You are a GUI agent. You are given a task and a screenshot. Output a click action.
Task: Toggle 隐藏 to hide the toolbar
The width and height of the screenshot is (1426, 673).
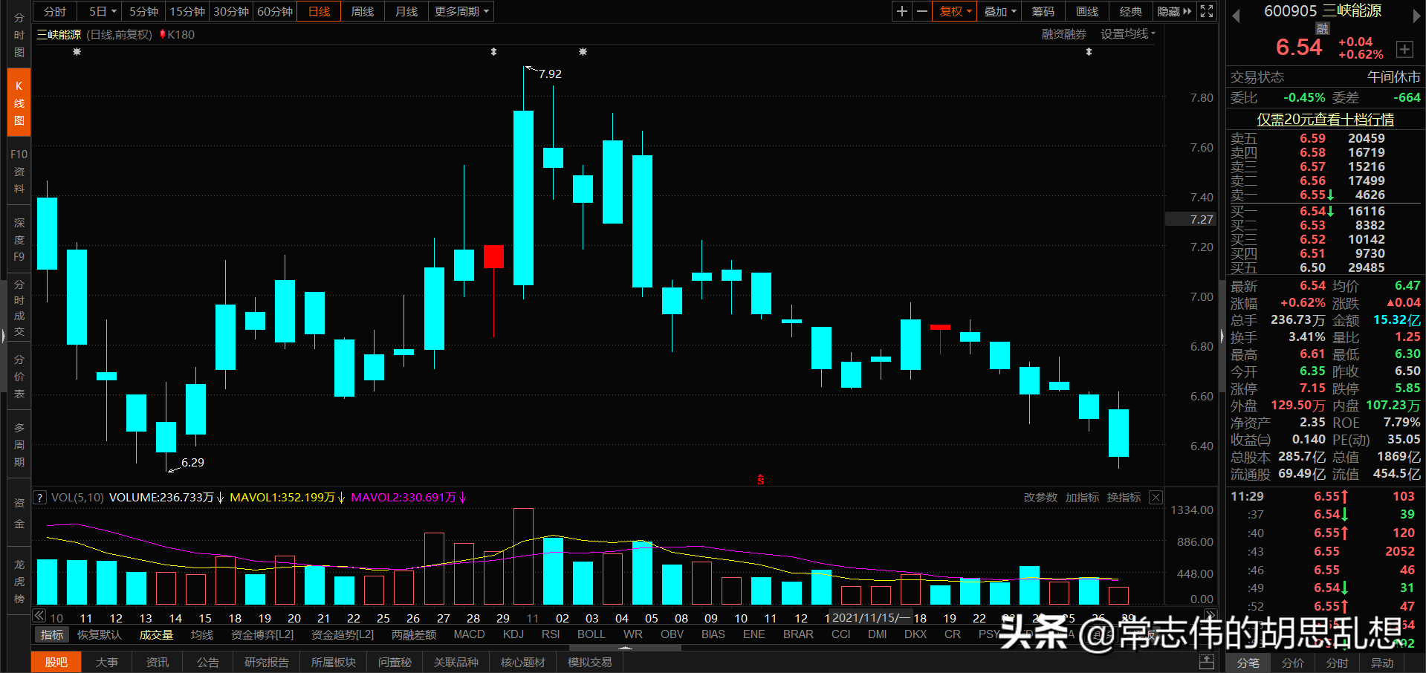coord(1172,11)
